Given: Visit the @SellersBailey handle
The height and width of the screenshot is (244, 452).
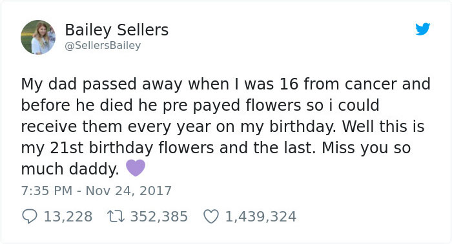Looking at the screenshot, I should click(103, 46).
